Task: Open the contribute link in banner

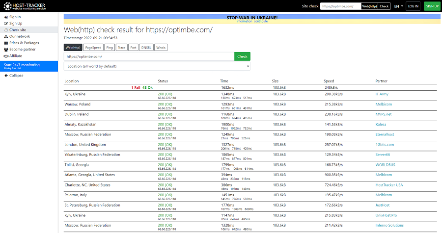Action: [261, 22]
